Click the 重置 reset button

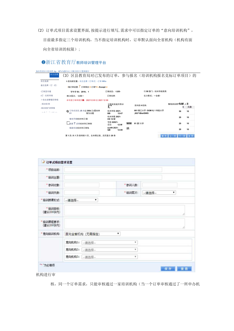click(184, 268)
